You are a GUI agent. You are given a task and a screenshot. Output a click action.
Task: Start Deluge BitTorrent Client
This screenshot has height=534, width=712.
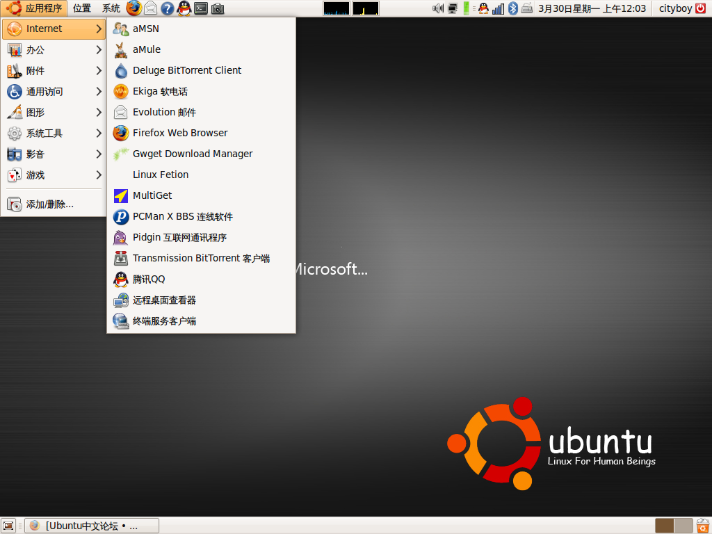(x=201, y=70)
